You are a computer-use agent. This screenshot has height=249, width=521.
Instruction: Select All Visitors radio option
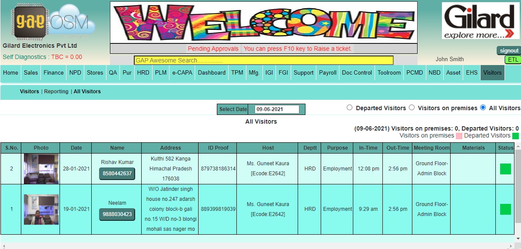483,108
